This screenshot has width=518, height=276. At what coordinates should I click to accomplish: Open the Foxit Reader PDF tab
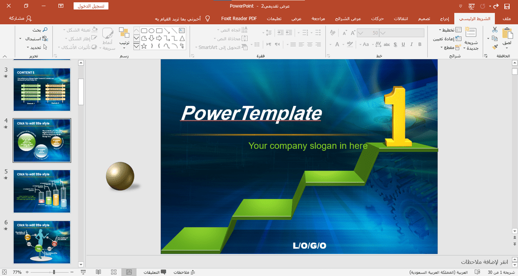point(239,19)
